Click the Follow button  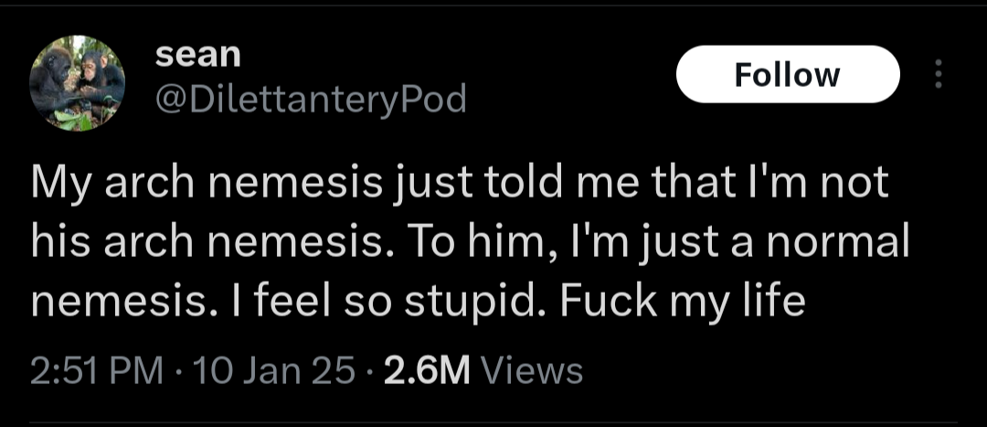coord(788,74)
